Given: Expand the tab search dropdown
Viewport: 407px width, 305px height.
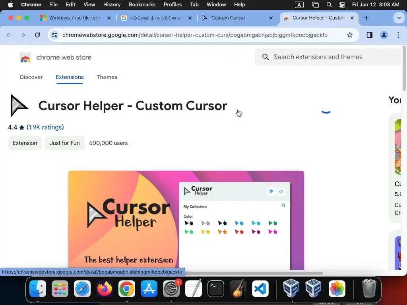Looking at the screenshot, I should (x=399, y=18).
